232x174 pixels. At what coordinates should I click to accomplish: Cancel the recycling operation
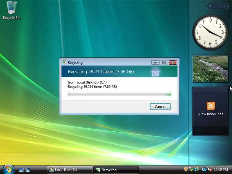[x=160, y=107]
